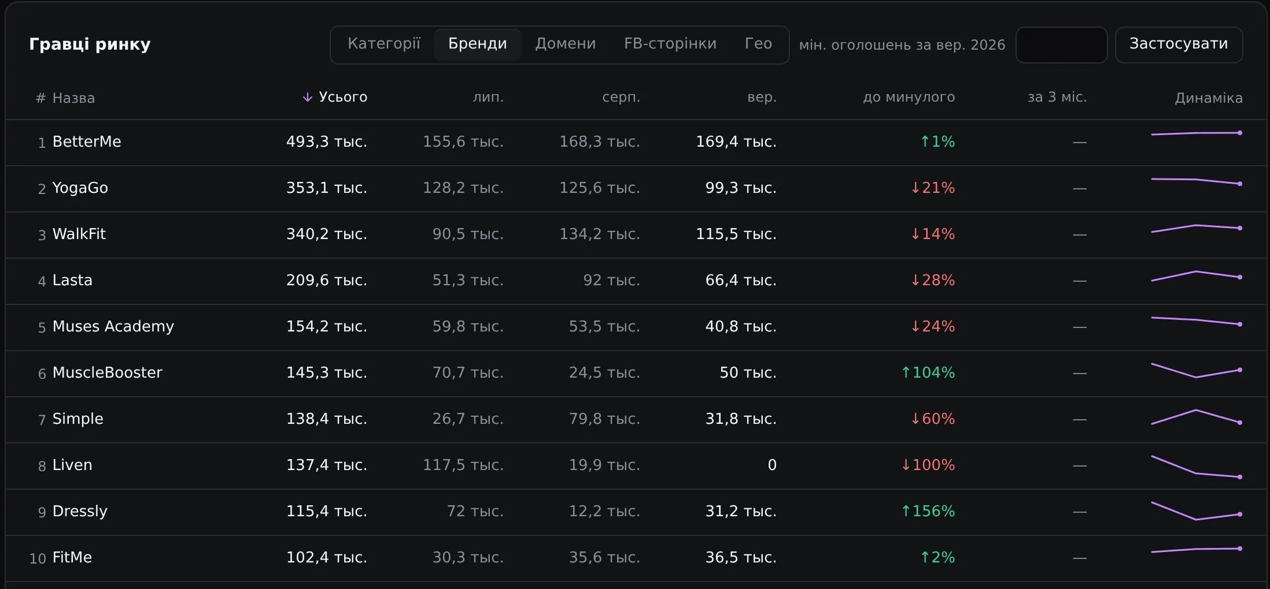Select the FitMe brand name

pyautogui.click(x=72, y=557)
